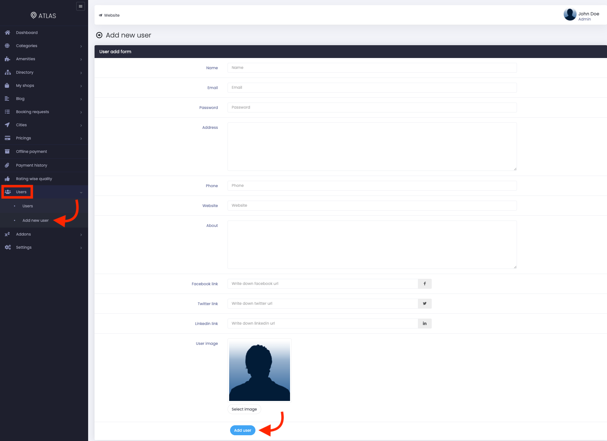
Task: Click the arrow icon beside Add new user title
Action: (99, 35)
